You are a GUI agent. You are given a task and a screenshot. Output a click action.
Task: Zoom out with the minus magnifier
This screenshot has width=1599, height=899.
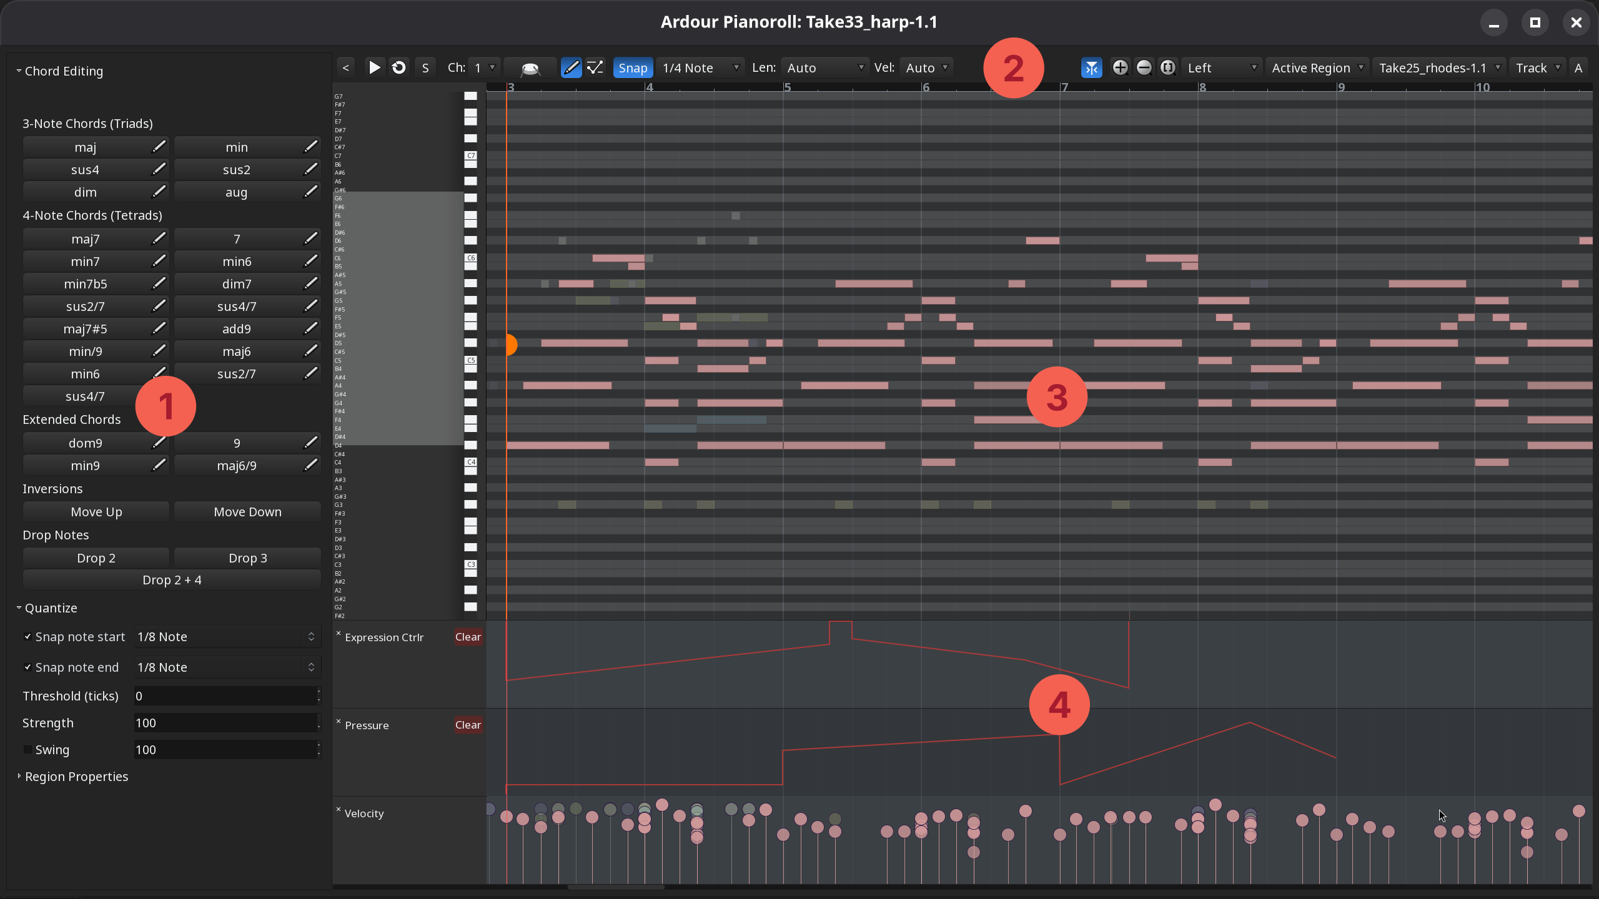click(x=1144, y=67)
